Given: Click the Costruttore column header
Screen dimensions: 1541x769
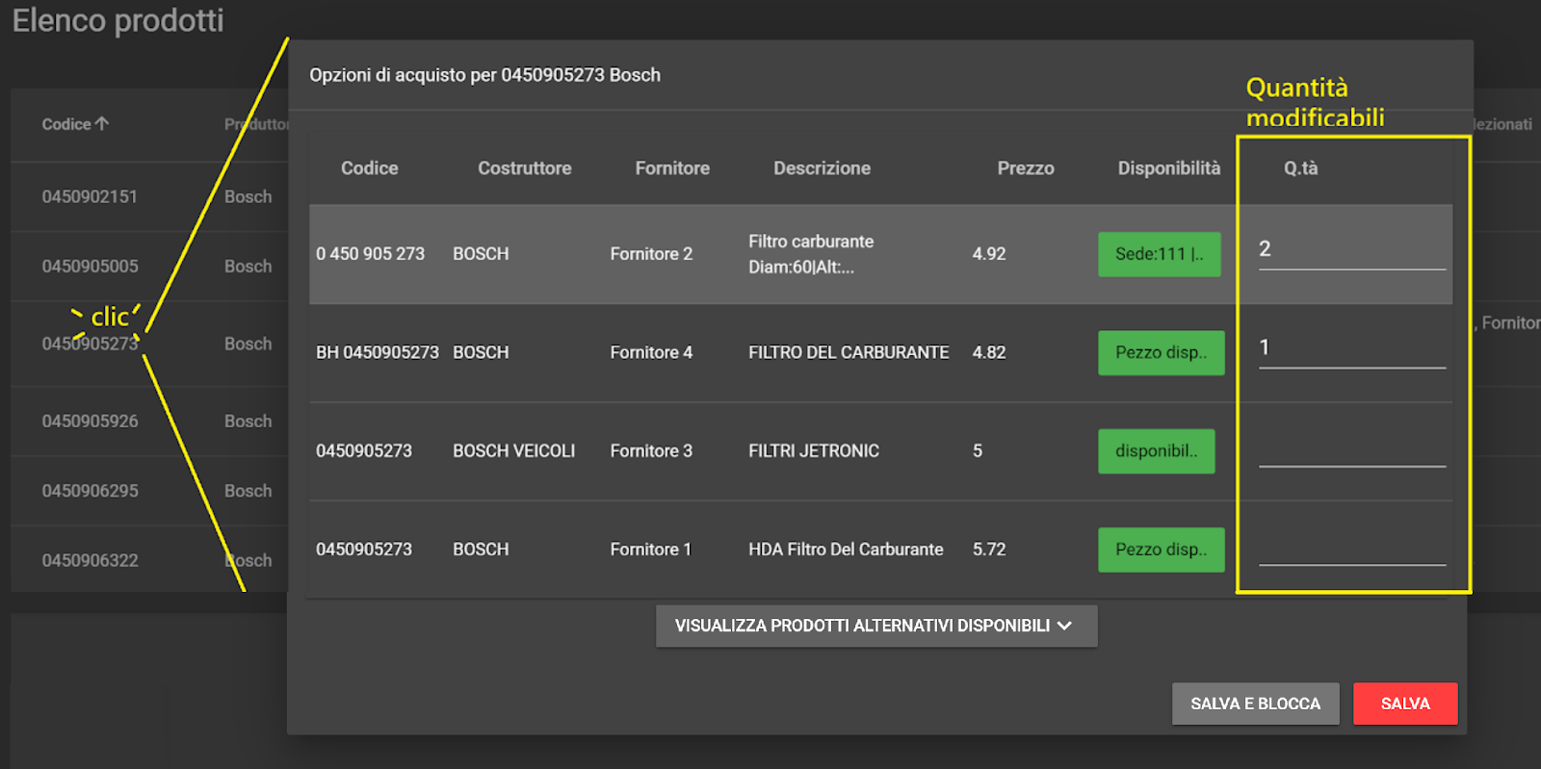Looking at the screenshot, I should tap(525, 168).
